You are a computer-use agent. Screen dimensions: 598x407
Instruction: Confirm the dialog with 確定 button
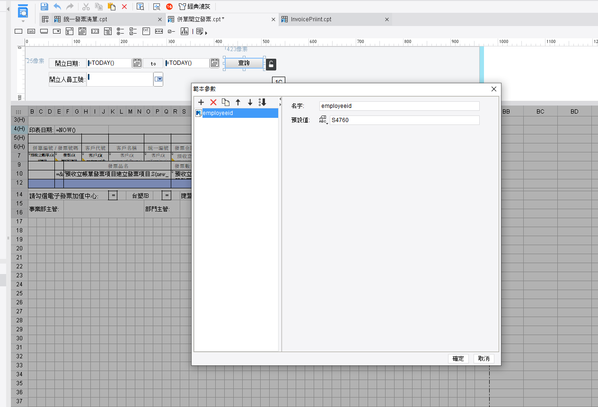pyautogui.click(x=458, y=359)
